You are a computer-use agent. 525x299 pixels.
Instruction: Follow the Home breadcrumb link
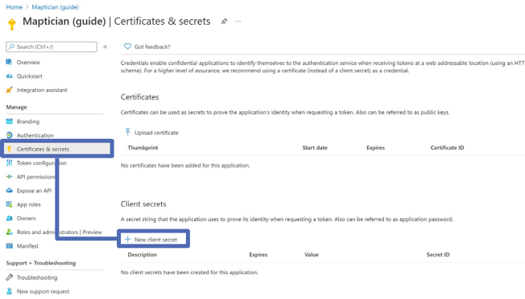pos(14,7)
